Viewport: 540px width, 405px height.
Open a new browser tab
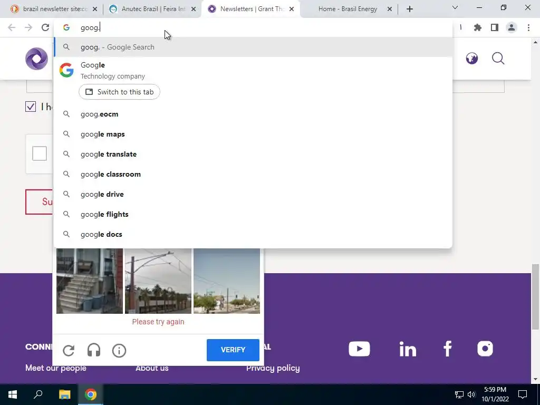(409, 9)
